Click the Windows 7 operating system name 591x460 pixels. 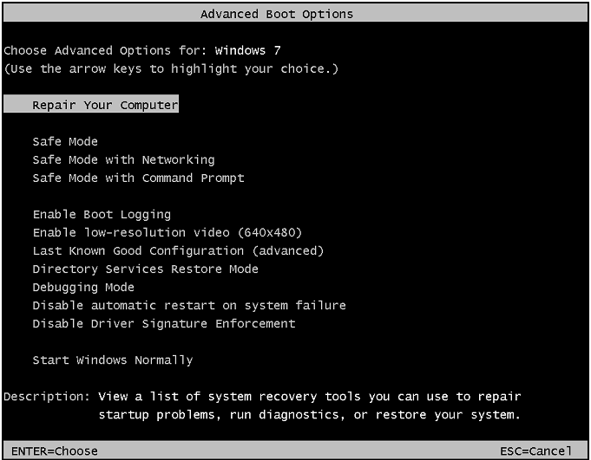click(248, 50)
